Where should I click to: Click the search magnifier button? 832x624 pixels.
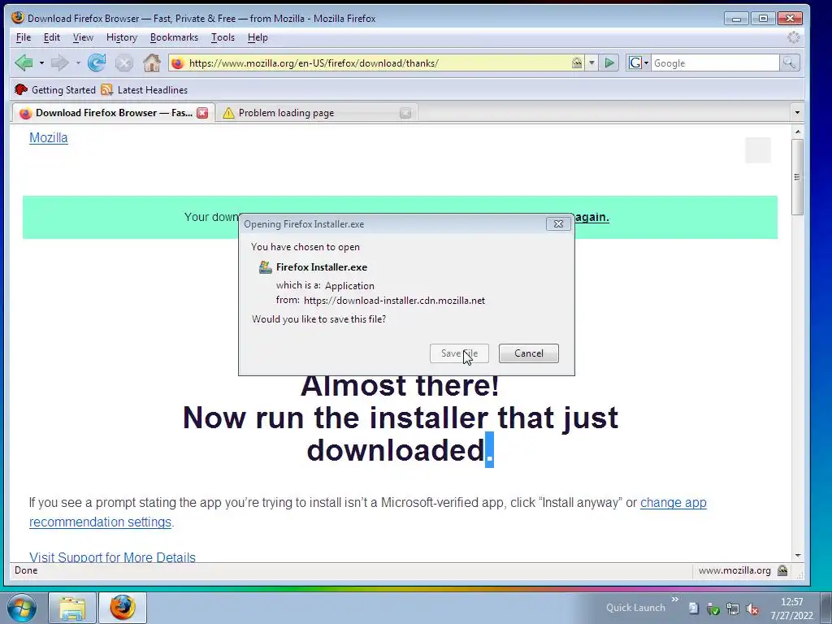click(789, 63)
